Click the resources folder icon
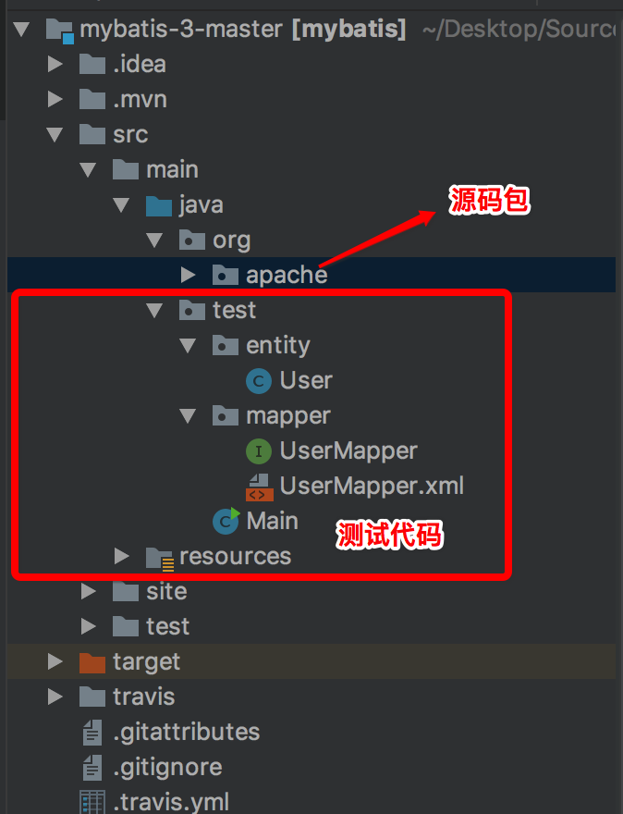This screenshot has width=623, height=814. (160, 557)
